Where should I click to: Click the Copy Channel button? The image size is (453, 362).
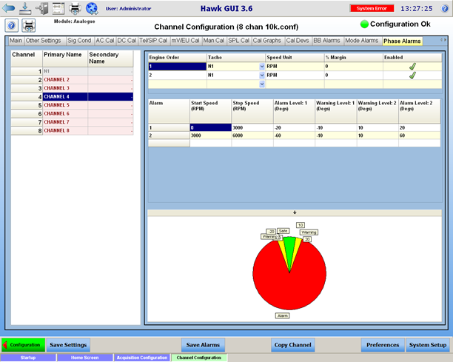(292, 345)
